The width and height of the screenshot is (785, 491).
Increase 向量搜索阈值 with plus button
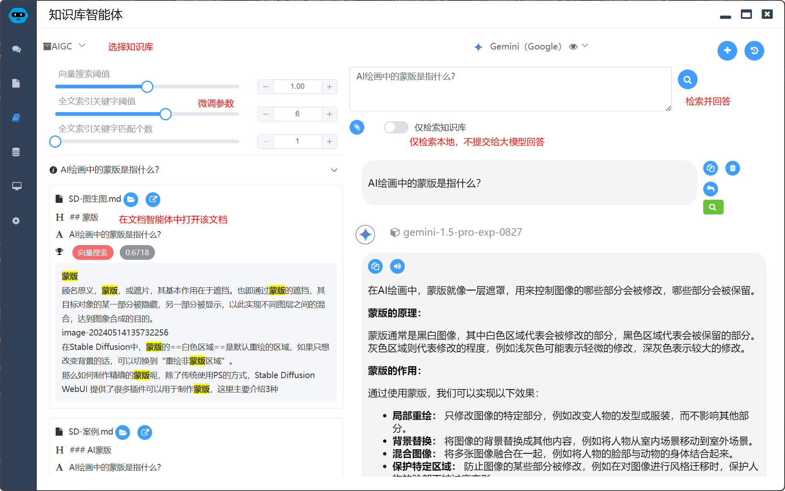[329, 87]
